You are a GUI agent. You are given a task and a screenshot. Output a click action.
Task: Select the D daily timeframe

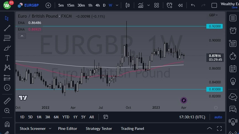point(104,5)
